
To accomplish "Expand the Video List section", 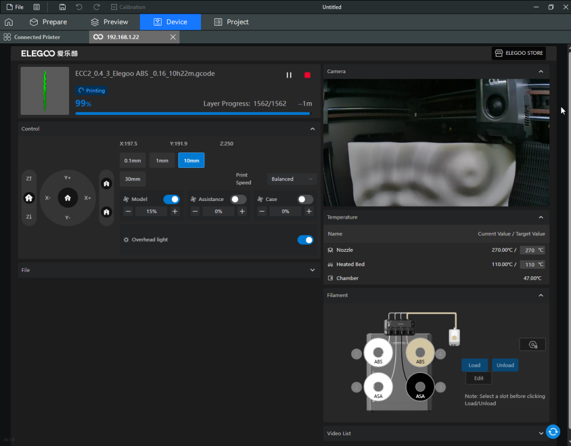I will [x=541, y=433].
